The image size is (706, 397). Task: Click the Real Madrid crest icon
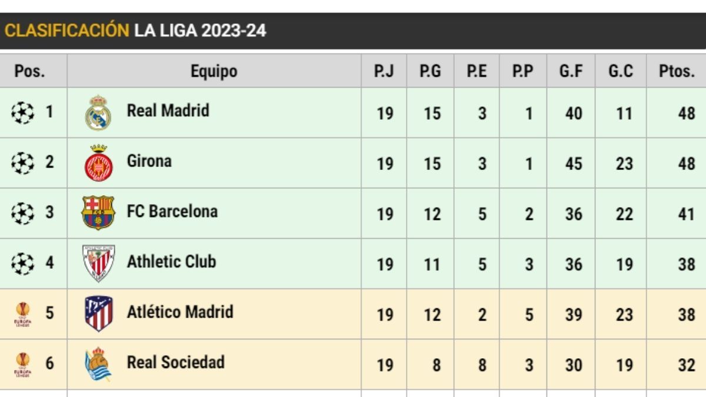[98, 112]
